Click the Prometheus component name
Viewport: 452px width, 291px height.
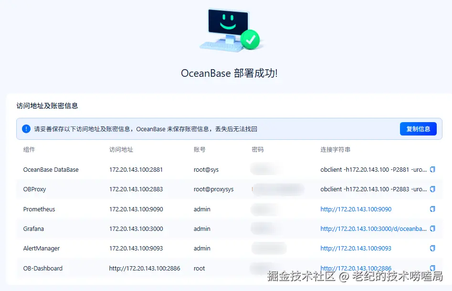pos(39,209)
